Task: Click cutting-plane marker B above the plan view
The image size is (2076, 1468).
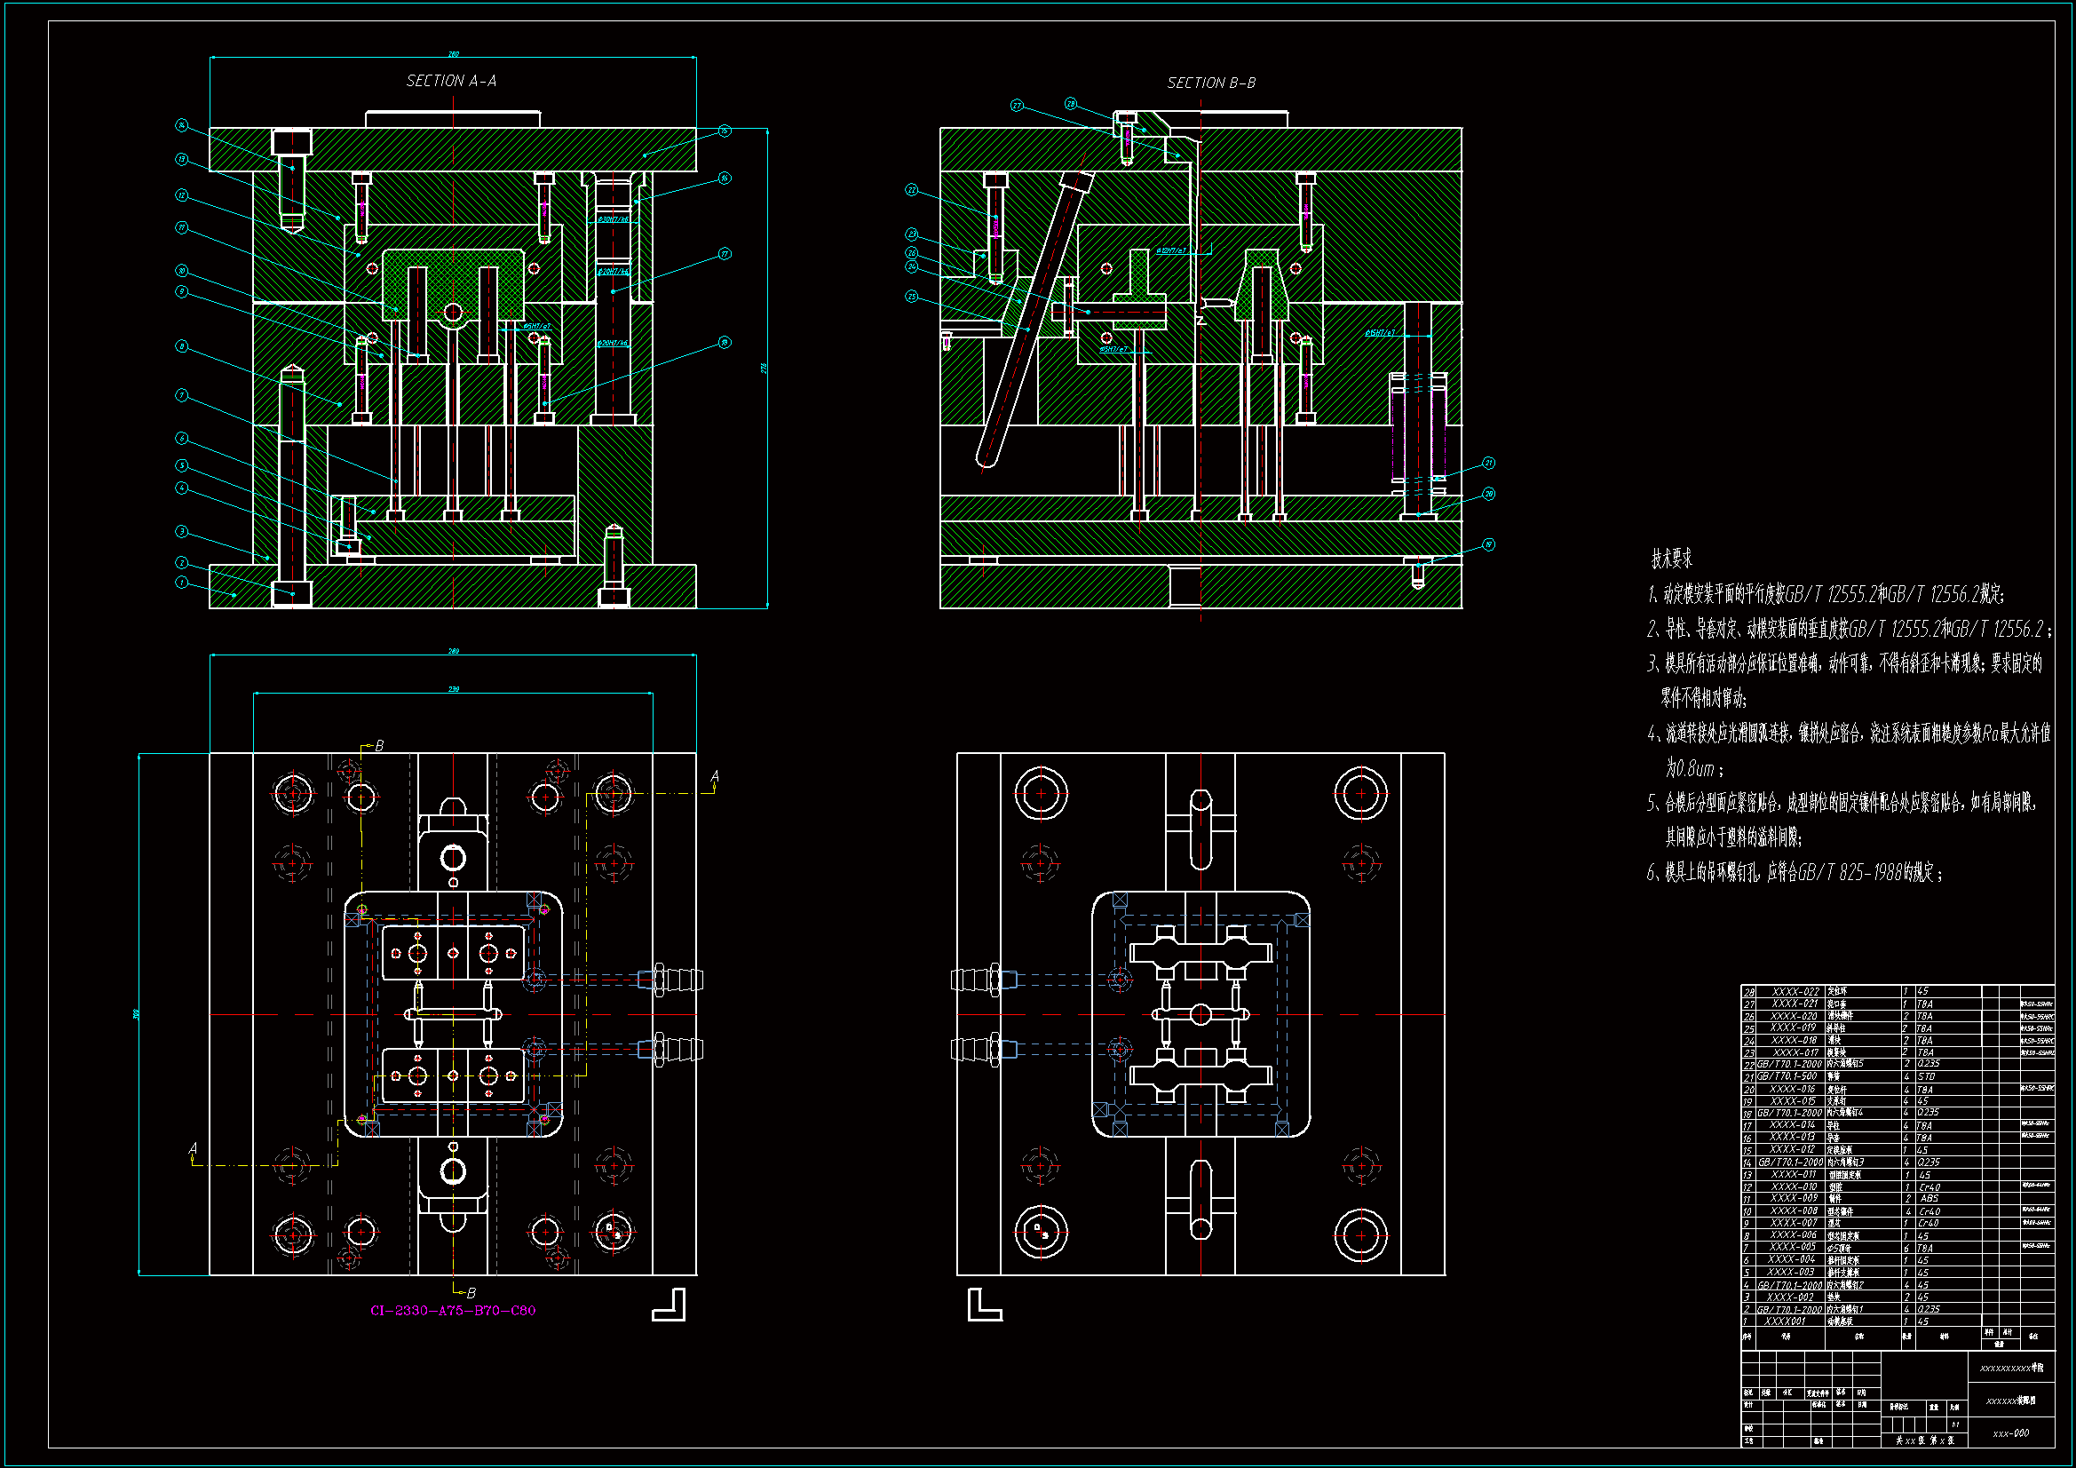Action: click(379, 746)
